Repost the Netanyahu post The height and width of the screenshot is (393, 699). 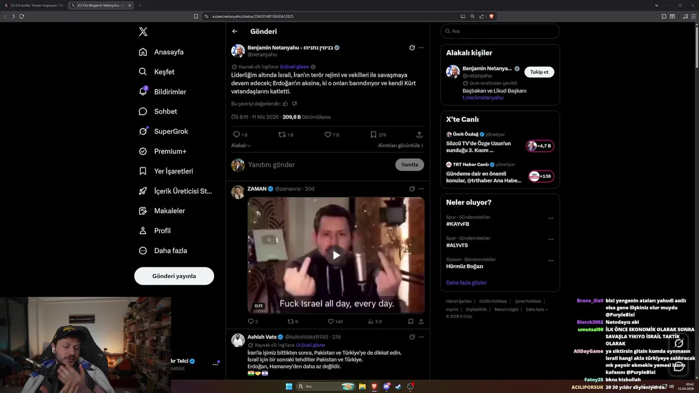coord(286,134)
